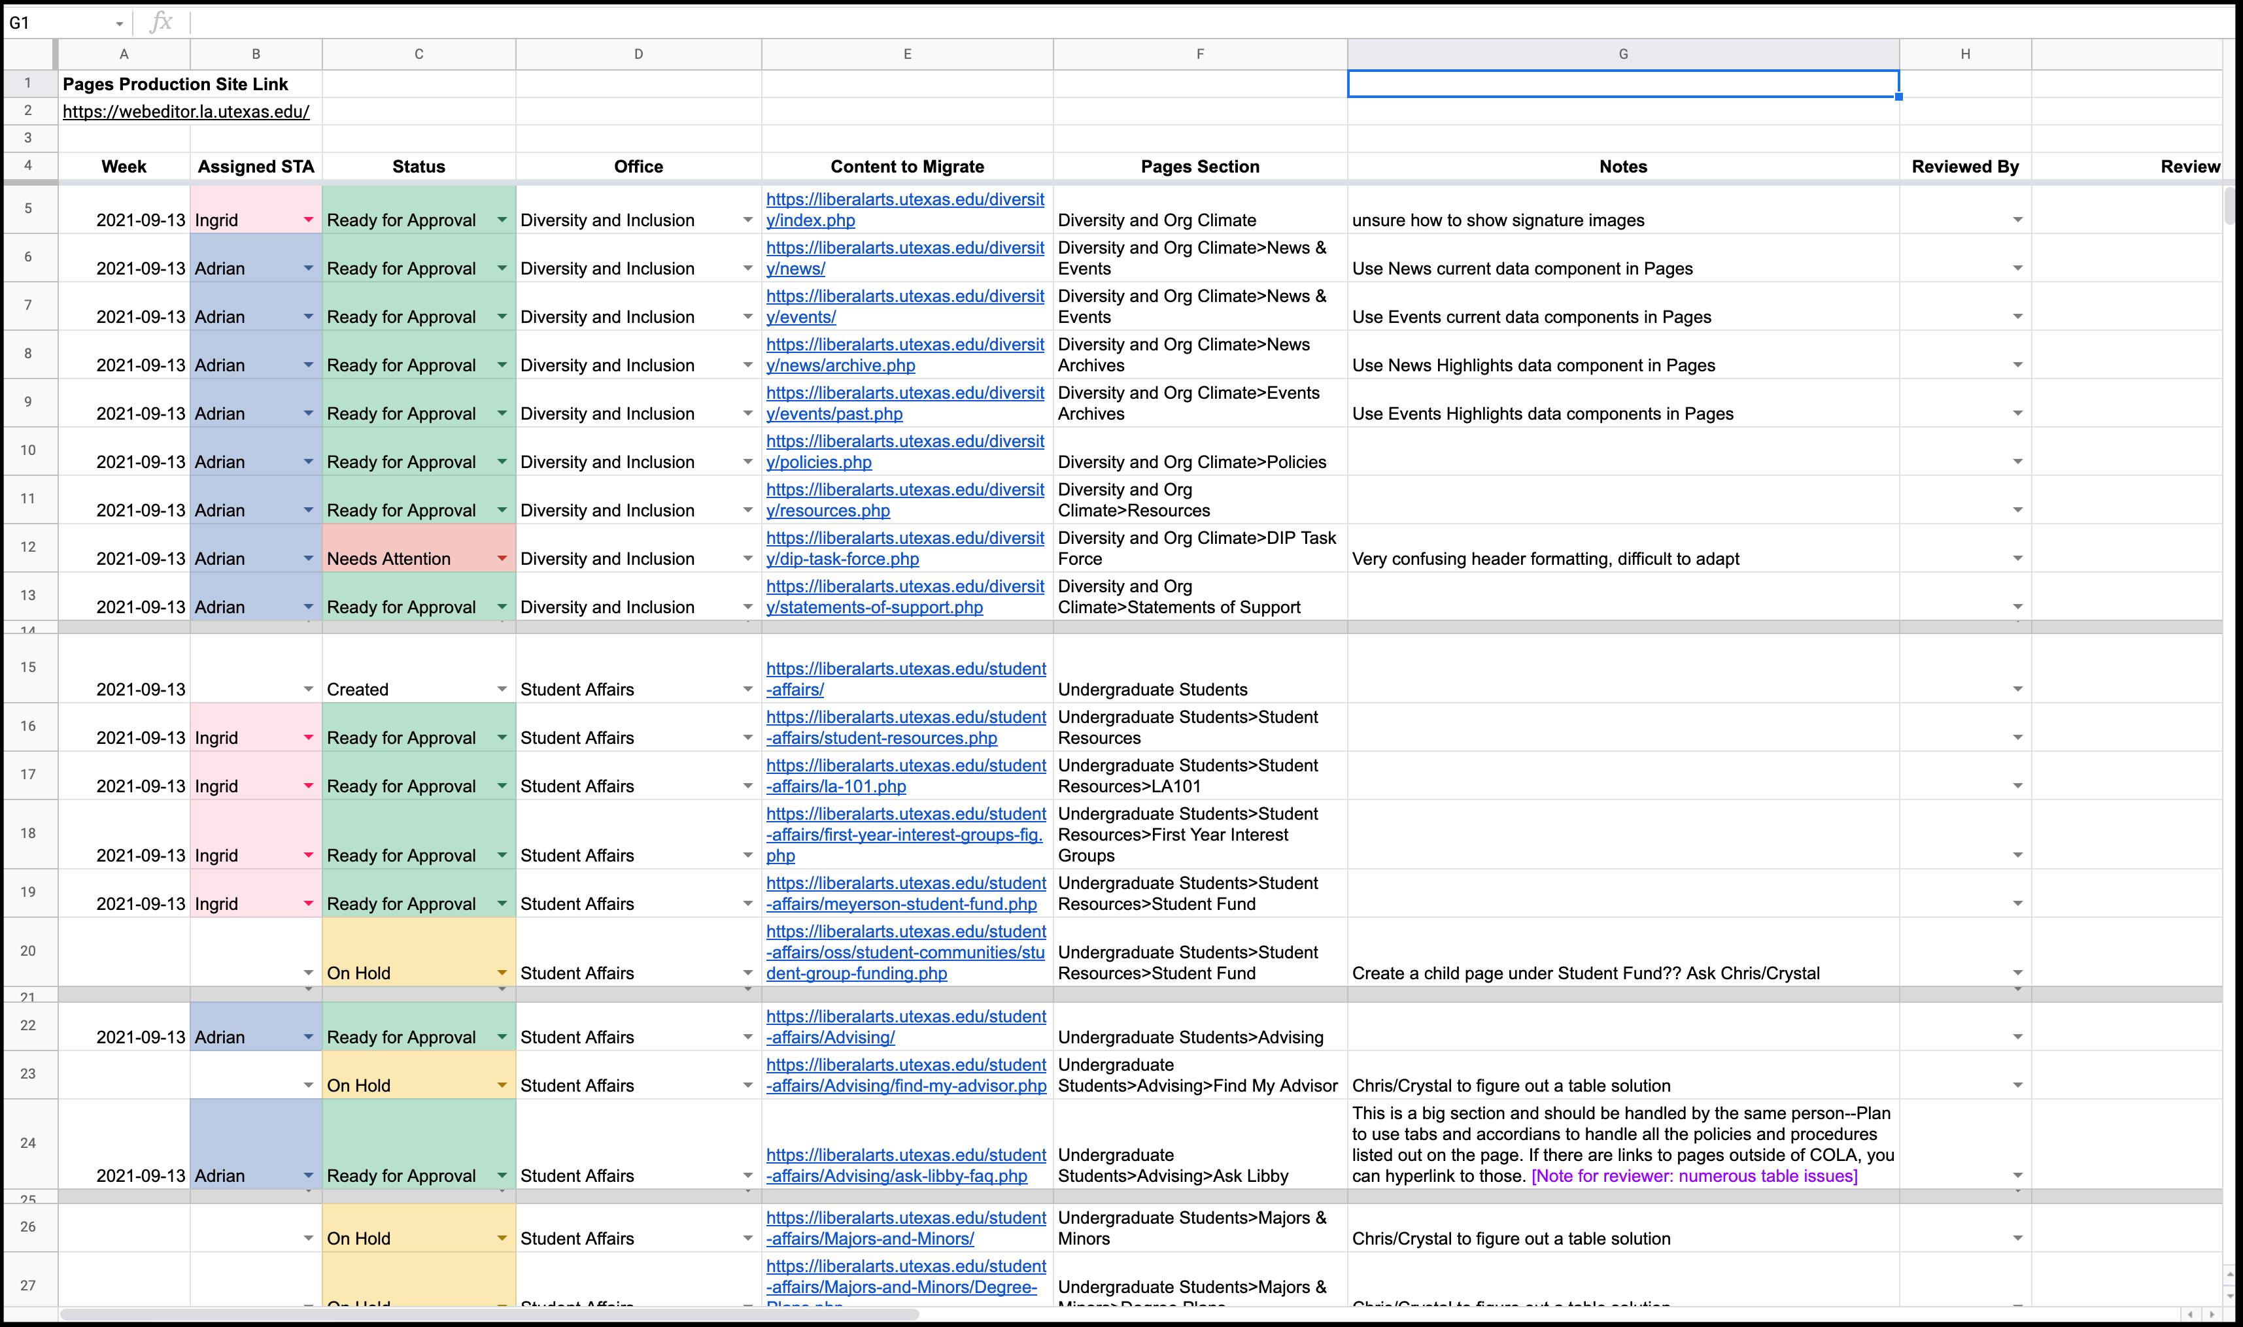2243x1327 pixels.
Task: Open Office dropdown in row 6
Action: [747, 268]
